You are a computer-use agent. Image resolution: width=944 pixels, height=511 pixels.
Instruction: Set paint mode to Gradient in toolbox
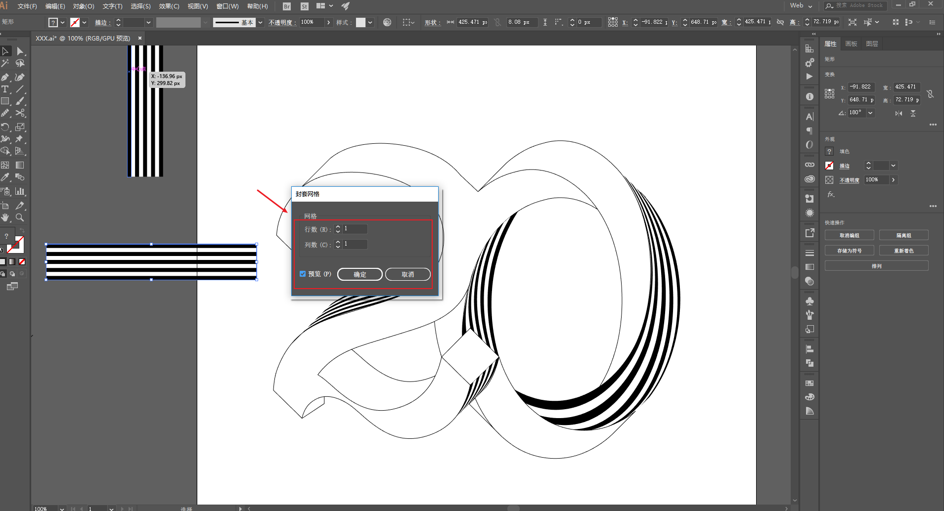click(x=12, y=261)
